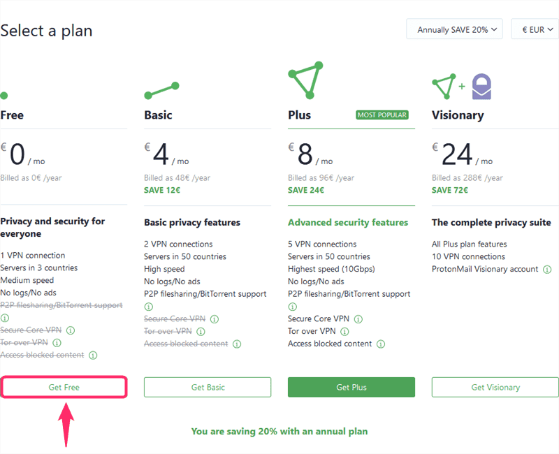Screen dimensions: 559x454
Task: Expand the EUR currency dropdown
Action: 535,29
